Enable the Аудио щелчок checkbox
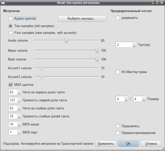165x151 pixels. coord(10,18)
